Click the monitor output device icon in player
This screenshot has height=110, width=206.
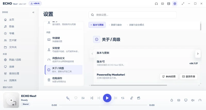coord(186,100)
